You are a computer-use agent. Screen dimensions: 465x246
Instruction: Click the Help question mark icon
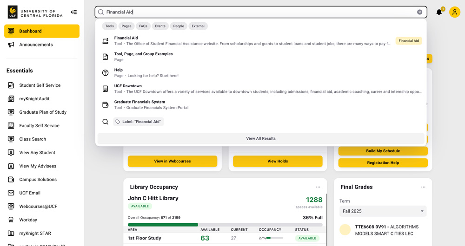[x=105, y=73]
